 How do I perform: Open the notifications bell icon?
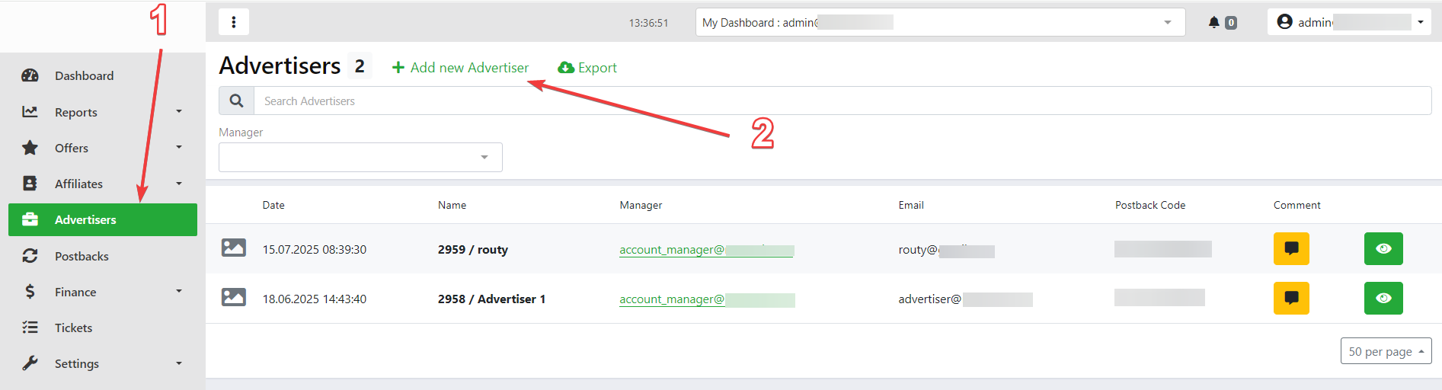pyautogui.click(x=1214, y=22)
